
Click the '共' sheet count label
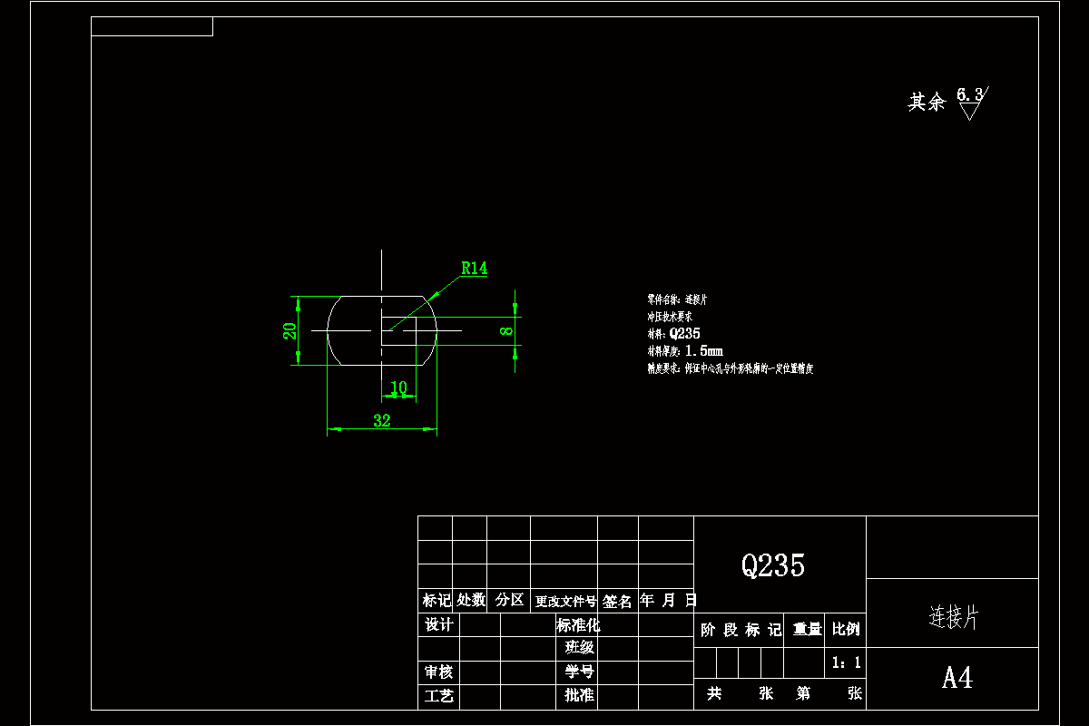click(714, 693)
